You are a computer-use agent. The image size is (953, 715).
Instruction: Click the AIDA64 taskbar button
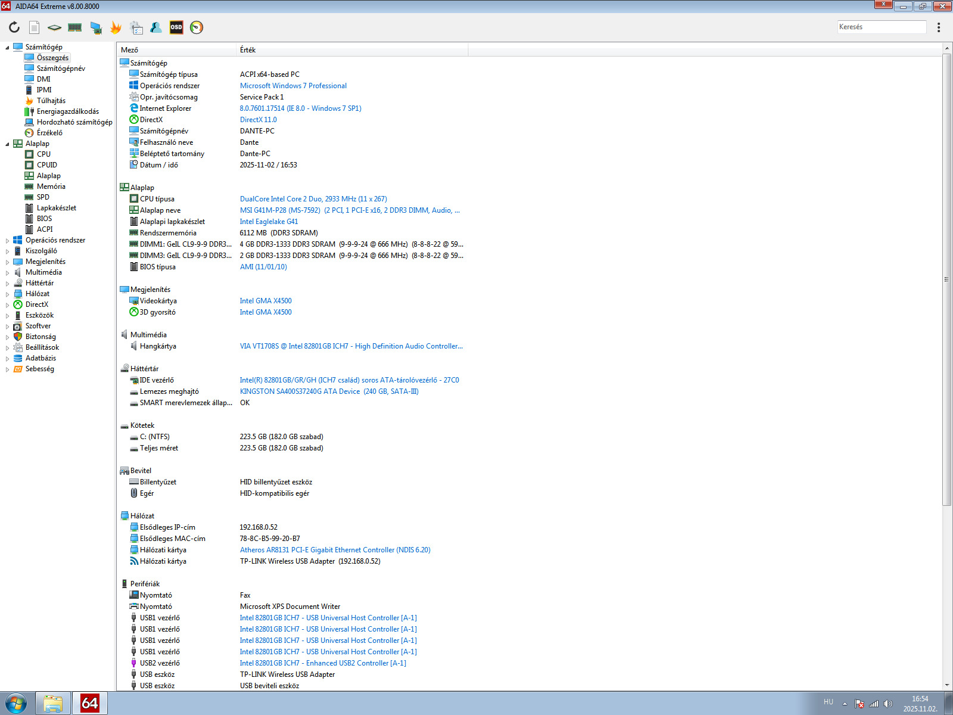tap(90, 703)
